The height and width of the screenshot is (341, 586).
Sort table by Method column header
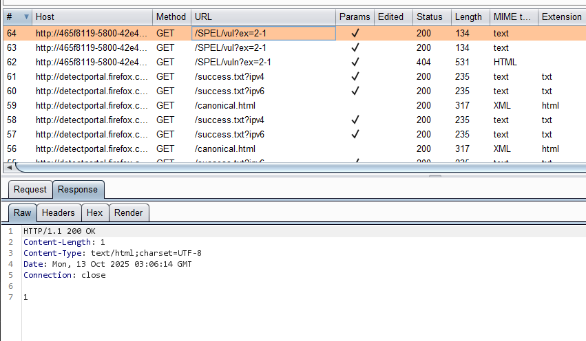click(172, 16)
